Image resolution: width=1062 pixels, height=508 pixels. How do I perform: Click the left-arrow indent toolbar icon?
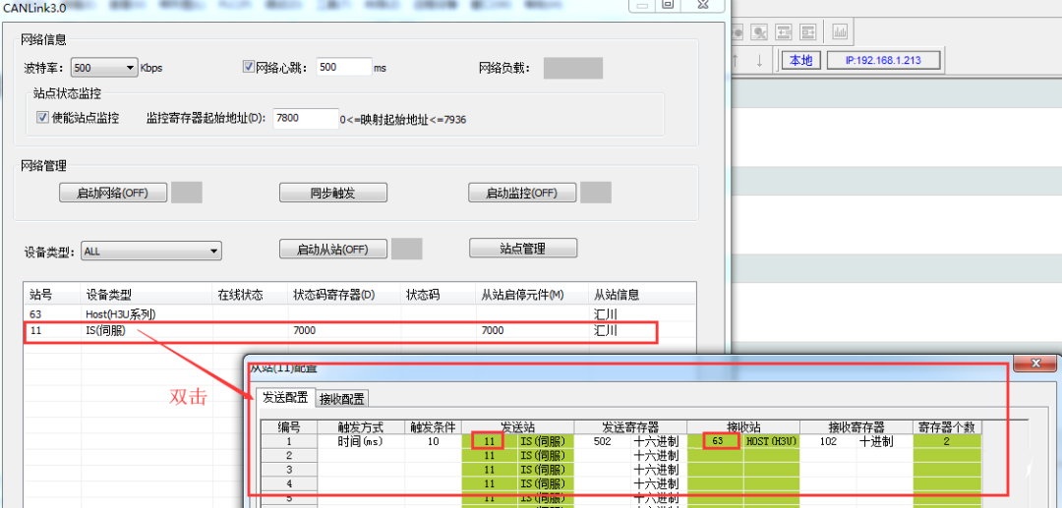[783, 31]
